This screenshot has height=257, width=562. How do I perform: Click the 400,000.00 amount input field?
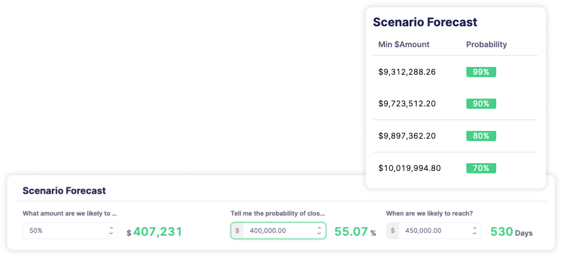(x=278, y=231)
